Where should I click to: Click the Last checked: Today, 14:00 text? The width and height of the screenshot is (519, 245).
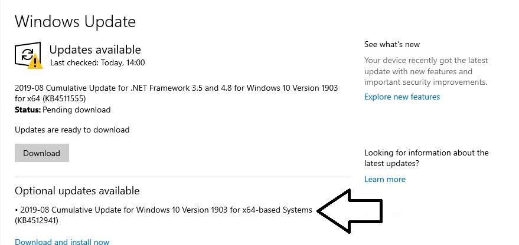click(x=97, y=63)
